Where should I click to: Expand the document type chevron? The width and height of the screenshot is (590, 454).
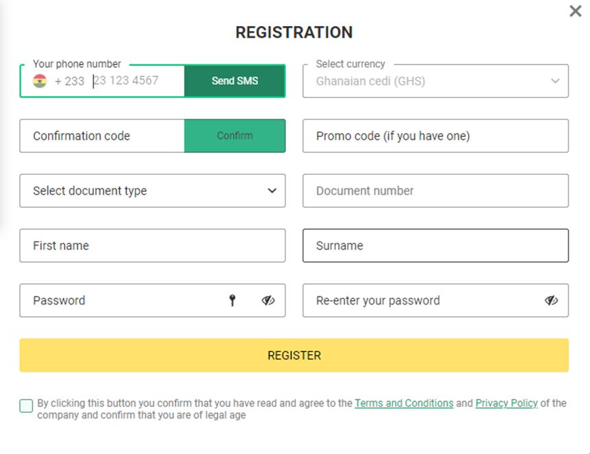(271, 191)
